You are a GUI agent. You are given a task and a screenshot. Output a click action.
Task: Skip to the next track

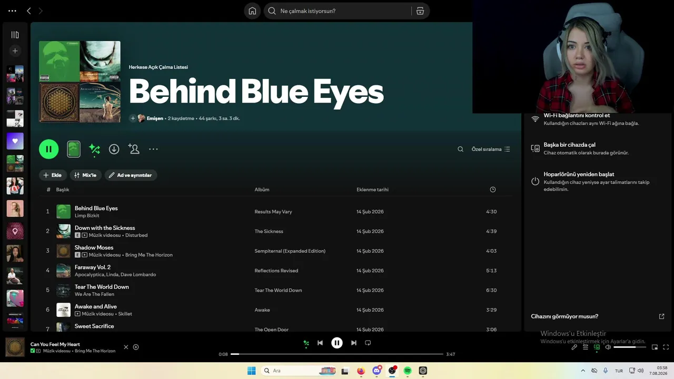coord(354,343)
